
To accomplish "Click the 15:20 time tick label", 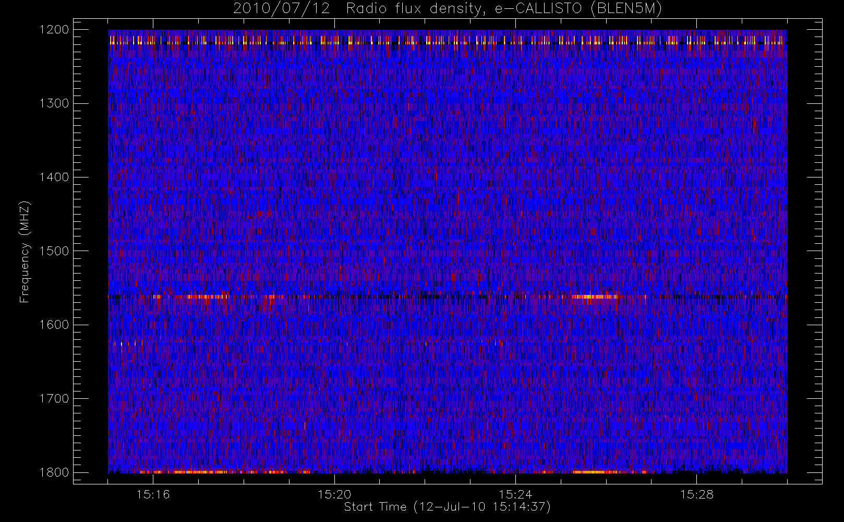I will pos(334,494).
